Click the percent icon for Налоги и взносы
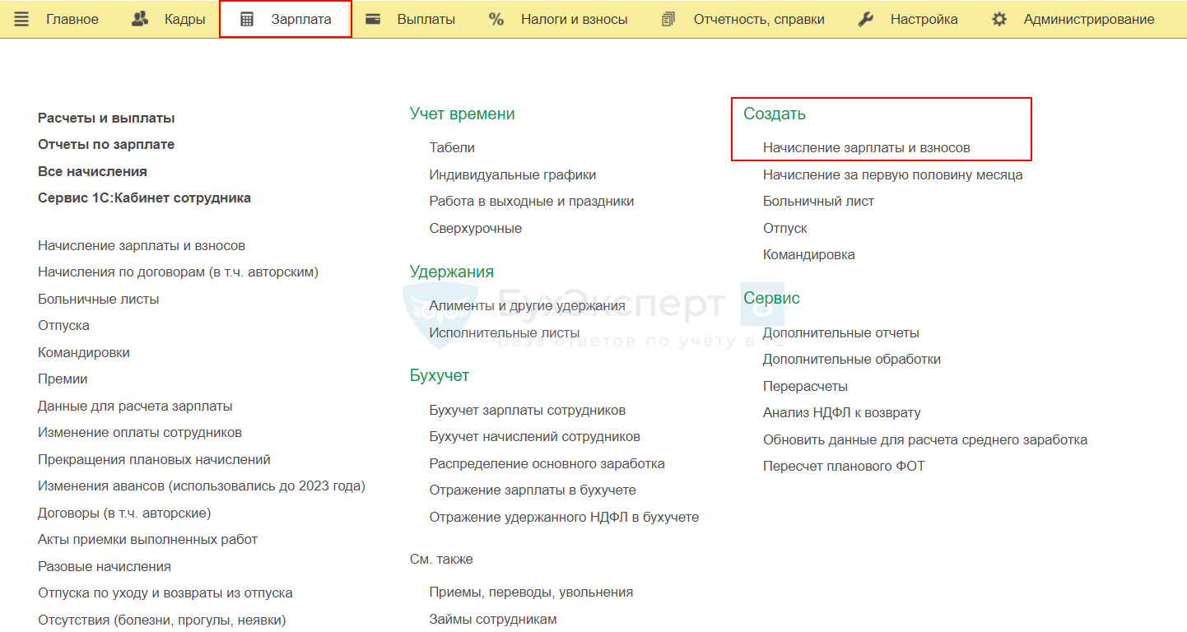 (x=496, y=19)
